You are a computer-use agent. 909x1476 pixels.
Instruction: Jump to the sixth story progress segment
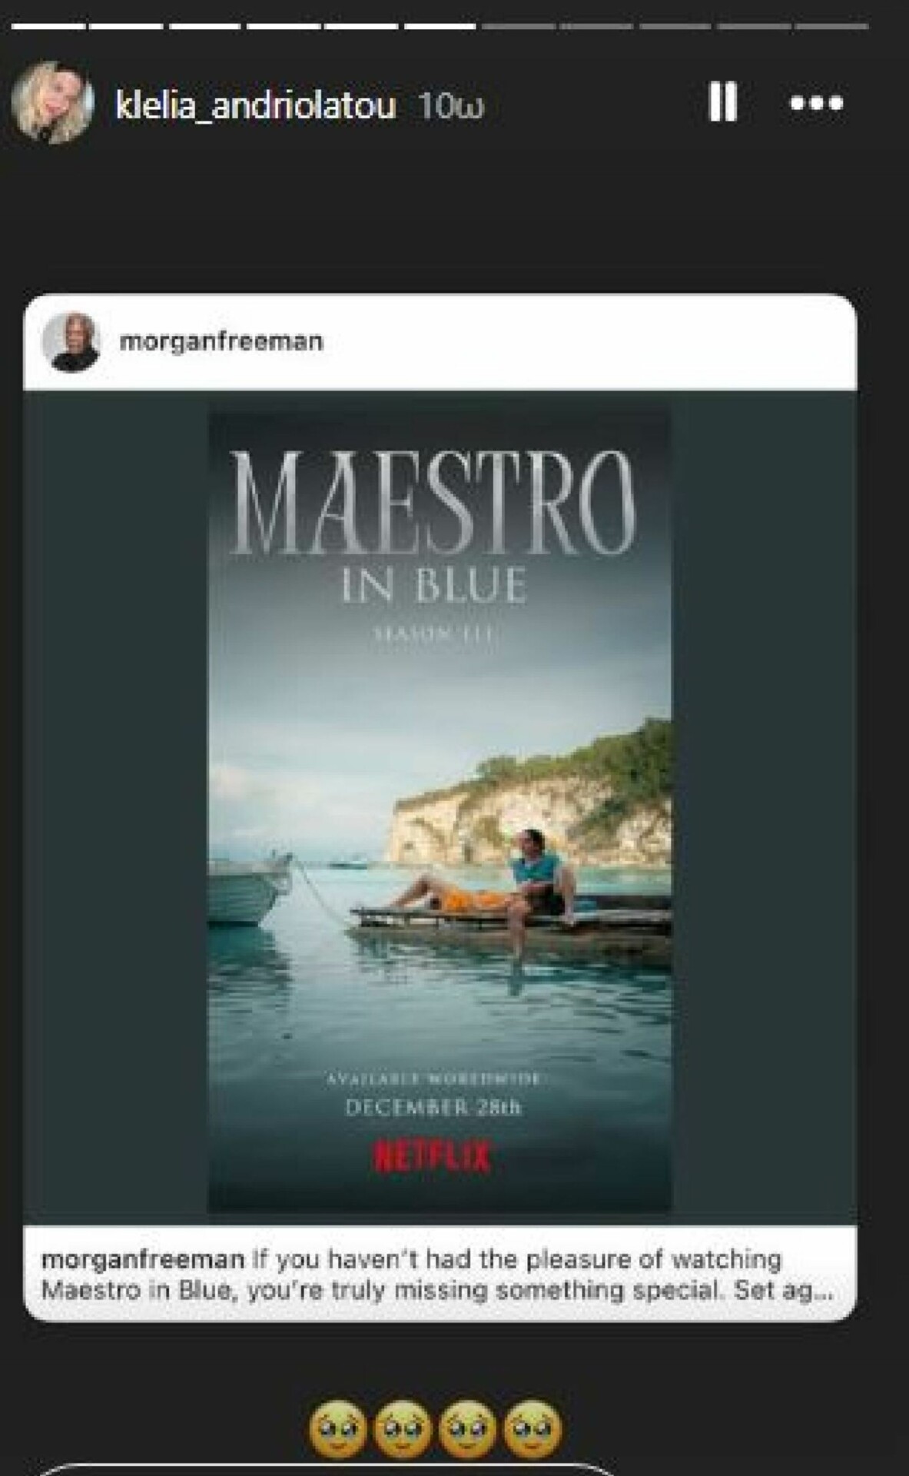[x=440, y=27]
